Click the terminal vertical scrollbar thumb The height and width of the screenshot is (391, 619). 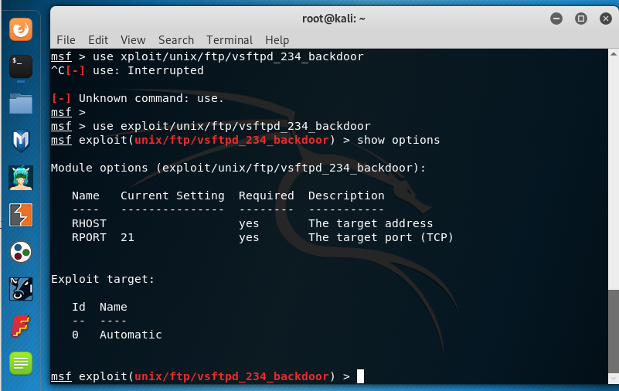(x=613, y=330)
